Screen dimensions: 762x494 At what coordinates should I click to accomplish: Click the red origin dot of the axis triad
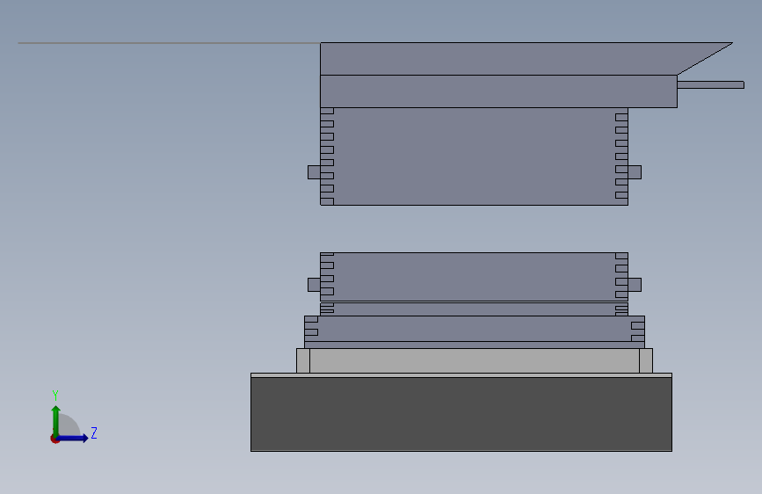tap(54, 439)
